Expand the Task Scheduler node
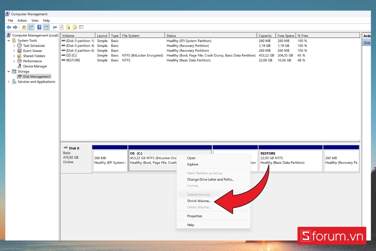The width and height of the screenshot is (376, 251). tap(14, 46)
